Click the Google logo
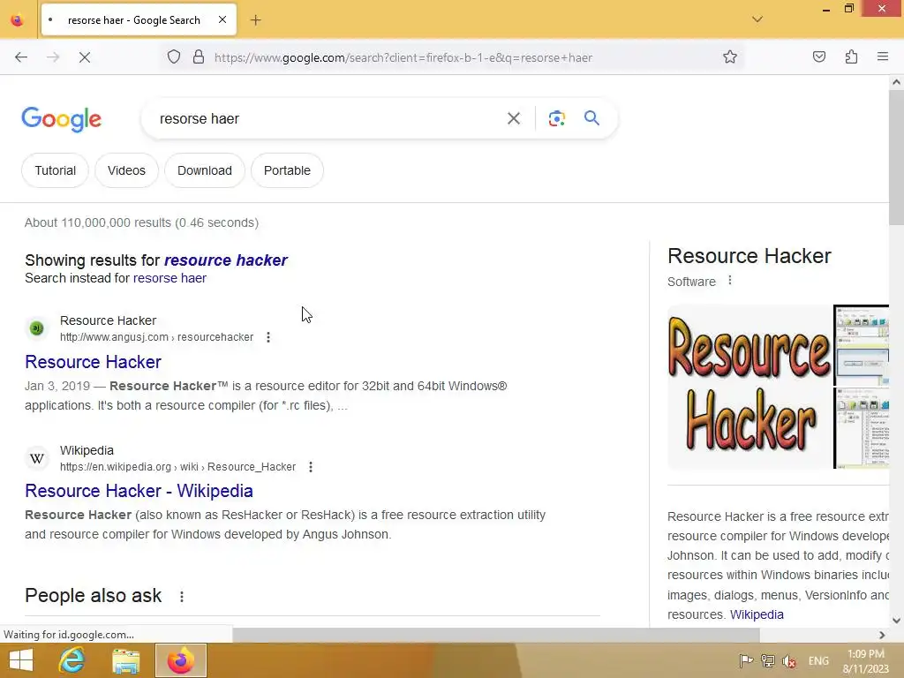Screen dimensions: 904x678 click(62, 119)
